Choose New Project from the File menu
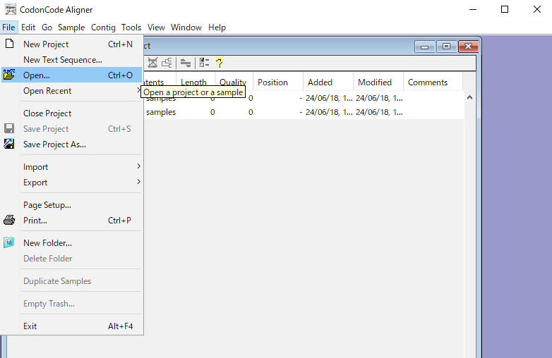This screenshot has width=552, height=358. tap(72, 44)
